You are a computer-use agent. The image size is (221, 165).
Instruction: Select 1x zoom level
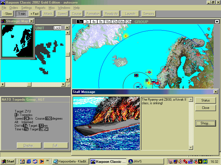(80, 22)
